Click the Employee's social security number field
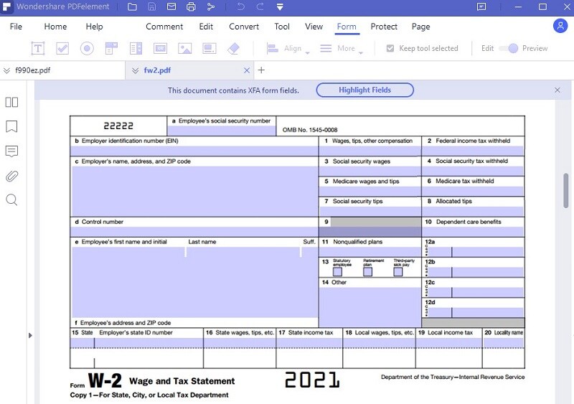This screenshot has height=404, width=574. [222, 131]
